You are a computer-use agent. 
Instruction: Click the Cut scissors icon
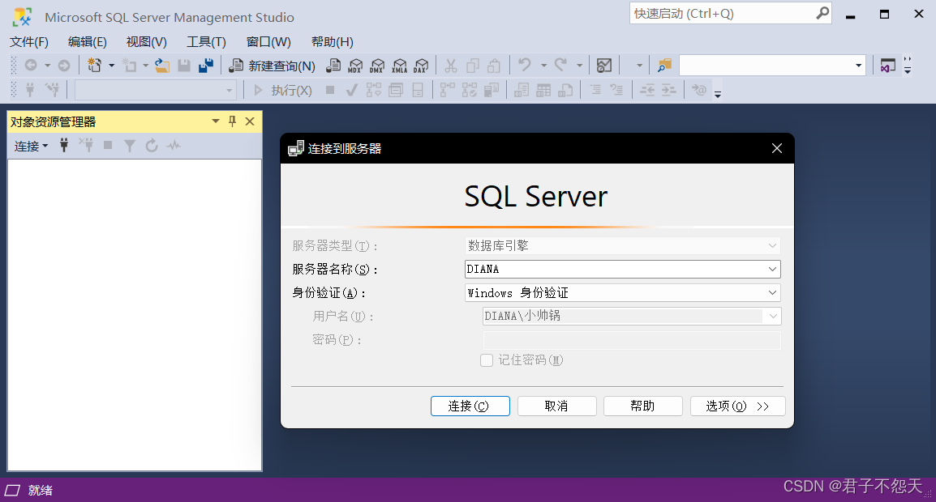(451, 66)
